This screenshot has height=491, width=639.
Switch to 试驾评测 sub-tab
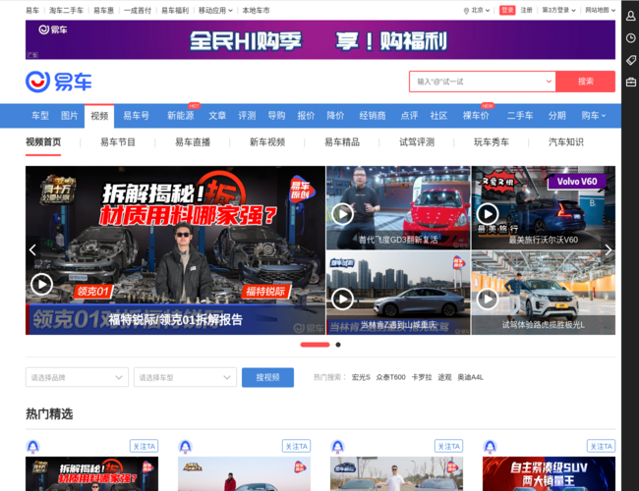point(417,142)
